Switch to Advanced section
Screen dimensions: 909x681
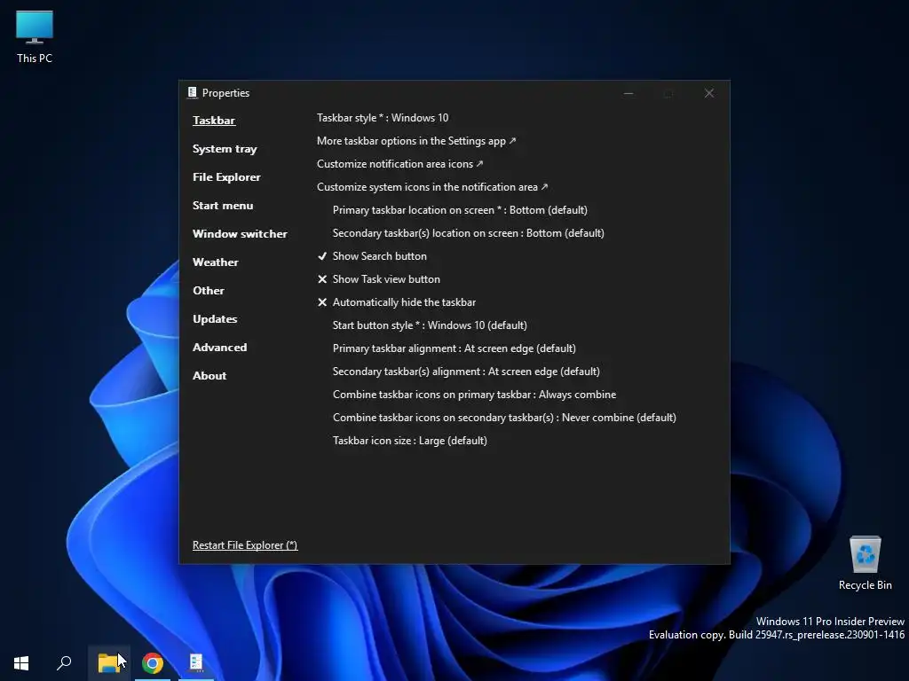pos(220,348)
